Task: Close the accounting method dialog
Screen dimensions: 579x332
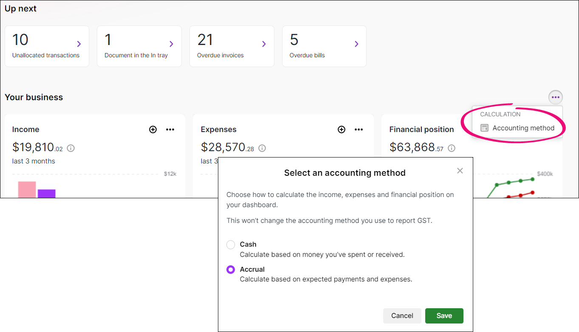Action: tap(460, 171)
